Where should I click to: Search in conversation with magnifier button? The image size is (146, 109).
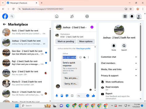(x=124, y=46)
